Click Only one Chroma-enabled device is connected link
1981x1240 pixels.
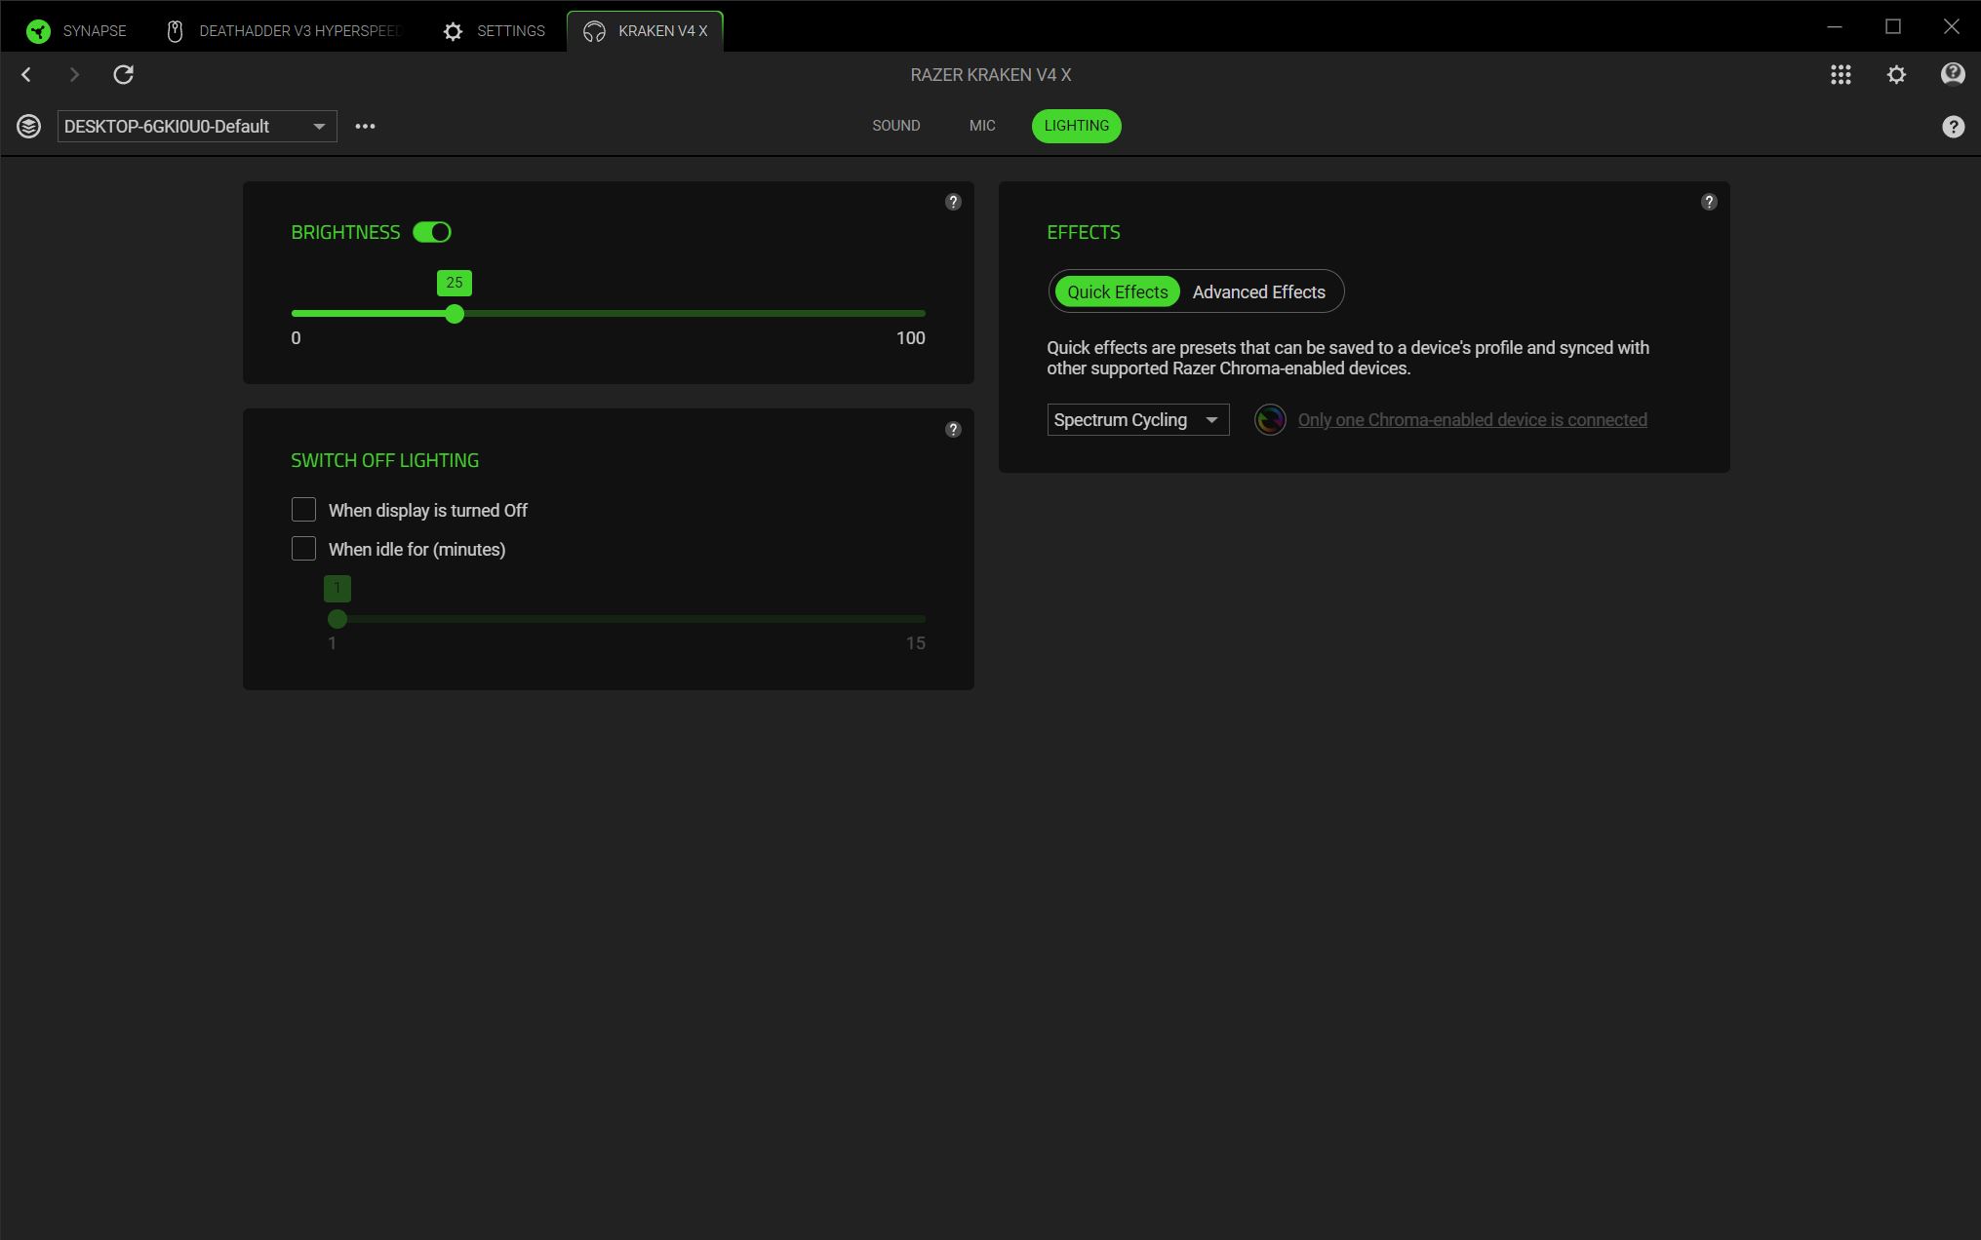[1472, 420]
